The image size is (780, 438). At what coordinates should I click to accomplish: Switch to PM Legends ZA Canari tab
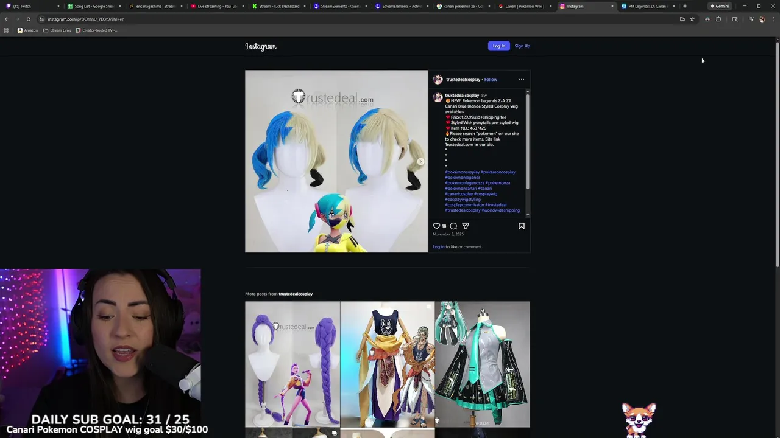[648, 6]
